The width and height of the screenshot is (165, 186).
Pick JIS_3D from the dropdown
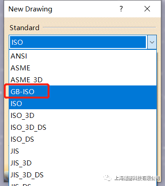click(x=82, y=163)
